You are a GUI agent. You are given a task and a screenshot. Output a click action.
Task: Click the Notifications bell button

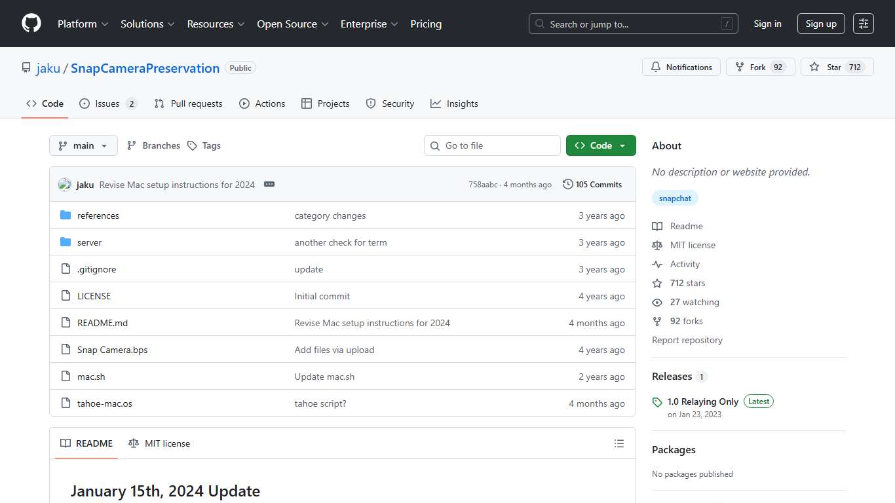tap(681, 67)
